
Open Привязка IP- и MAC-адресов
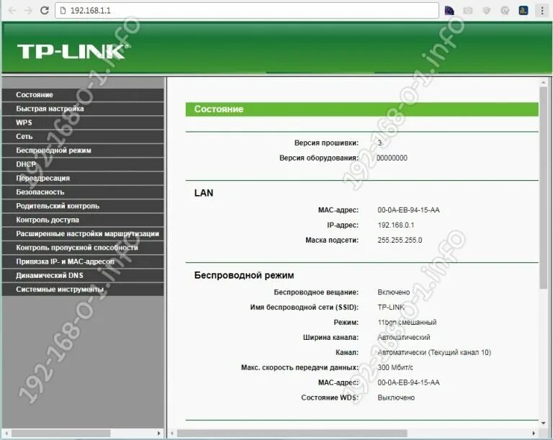coord(83,261)
